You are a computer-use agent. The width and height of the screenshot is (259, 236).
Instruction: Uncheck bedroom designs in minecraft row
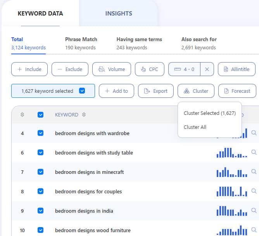[x=40, y=172]
